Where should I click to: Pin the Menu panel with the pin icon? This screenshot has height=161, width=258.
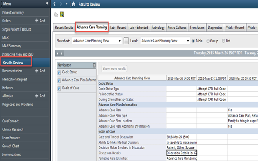tap(47, 3)
